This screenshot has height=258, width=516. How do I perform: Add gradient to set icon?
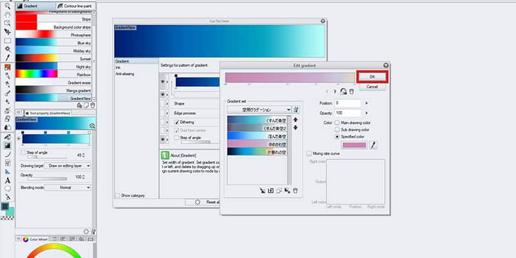point(270,190)
